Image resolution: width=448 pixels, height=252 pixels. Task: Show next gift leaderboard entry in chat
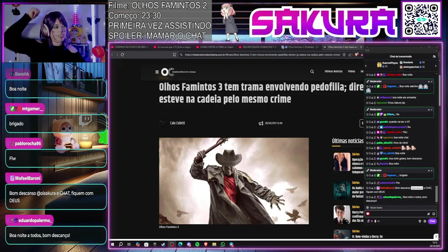click(436, 66)
